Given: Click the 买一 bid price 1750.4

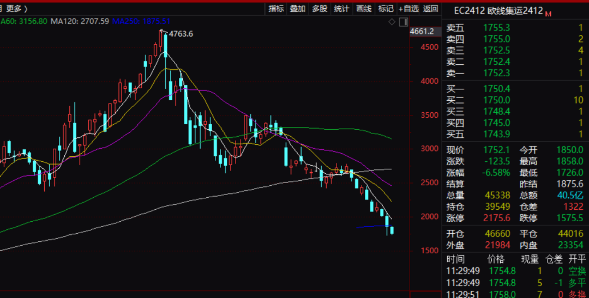Looking at the screenshot, I should (x=496, y=88).
